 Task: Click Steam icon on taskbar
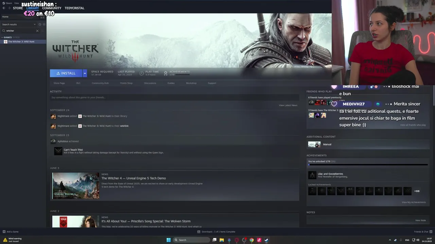click(266, 240)
